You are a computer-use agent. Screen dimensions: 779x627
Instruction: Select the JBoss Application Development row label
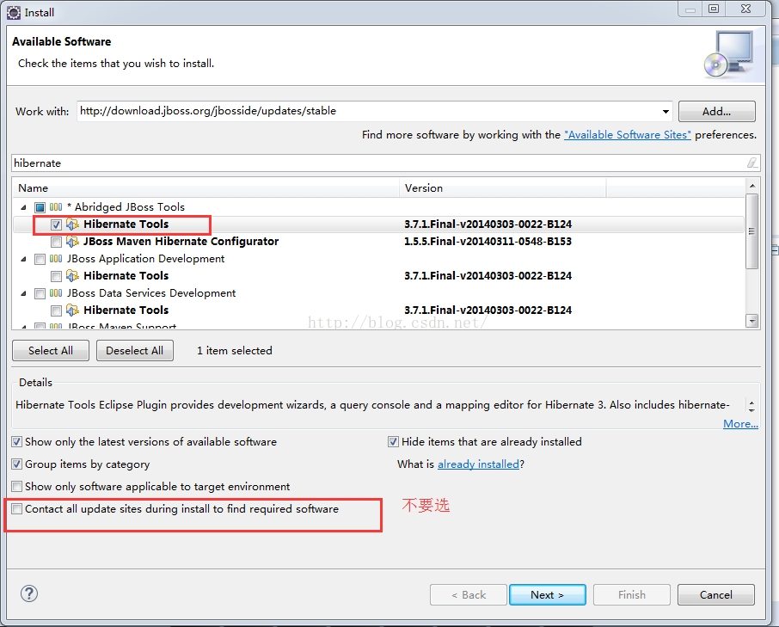[x=145, y=258]
